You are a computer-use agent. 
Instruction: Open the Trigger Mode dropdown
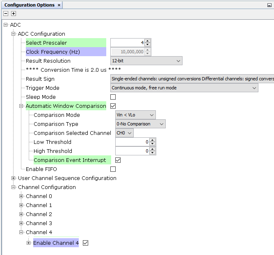184,88
